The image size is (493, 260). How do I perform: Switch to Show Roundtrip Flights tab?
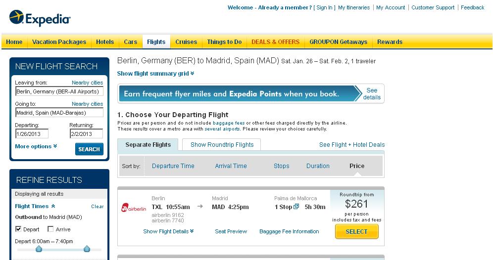point(222,145)
